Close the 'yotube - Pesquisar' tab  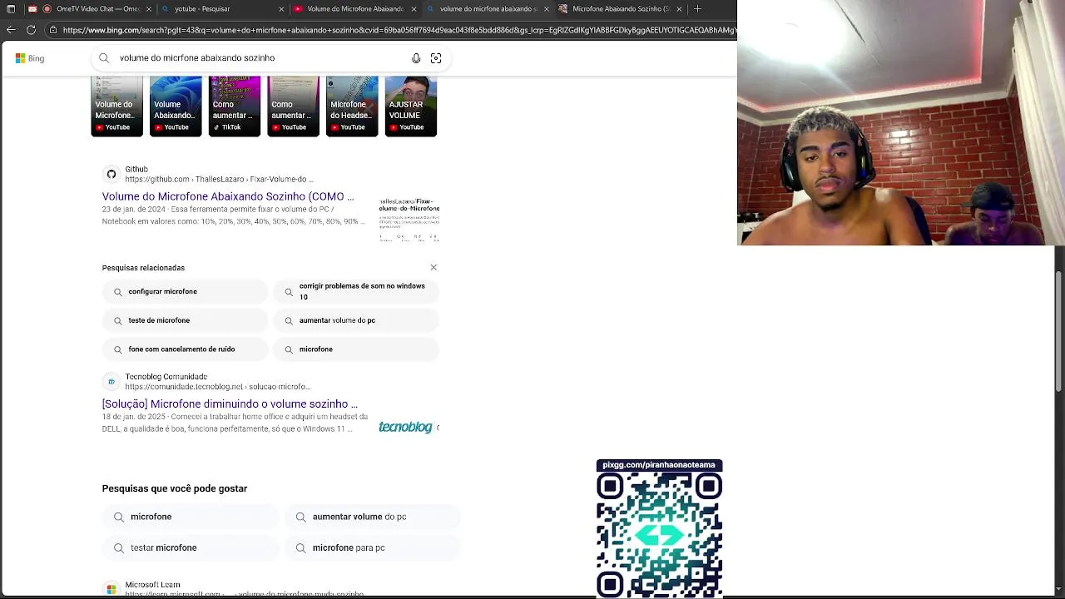[281, 9]
